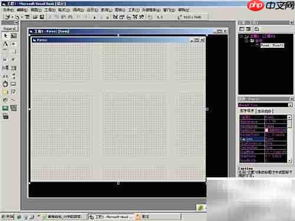Collapse the 工程1 project tree node

click(x=241, y=36)
